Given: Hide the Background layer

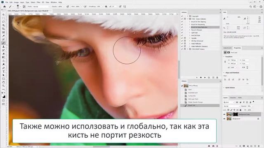Looking at the screenshot, I should click(x=224, y=119).
